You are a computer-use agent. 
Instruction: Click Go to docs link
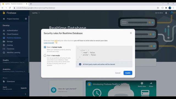click(159, 13)
